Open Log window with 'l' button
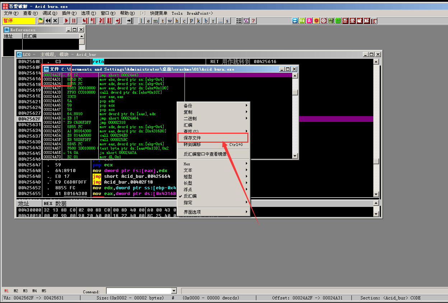The width and height of the screenshot is (448, 303). 141,21
